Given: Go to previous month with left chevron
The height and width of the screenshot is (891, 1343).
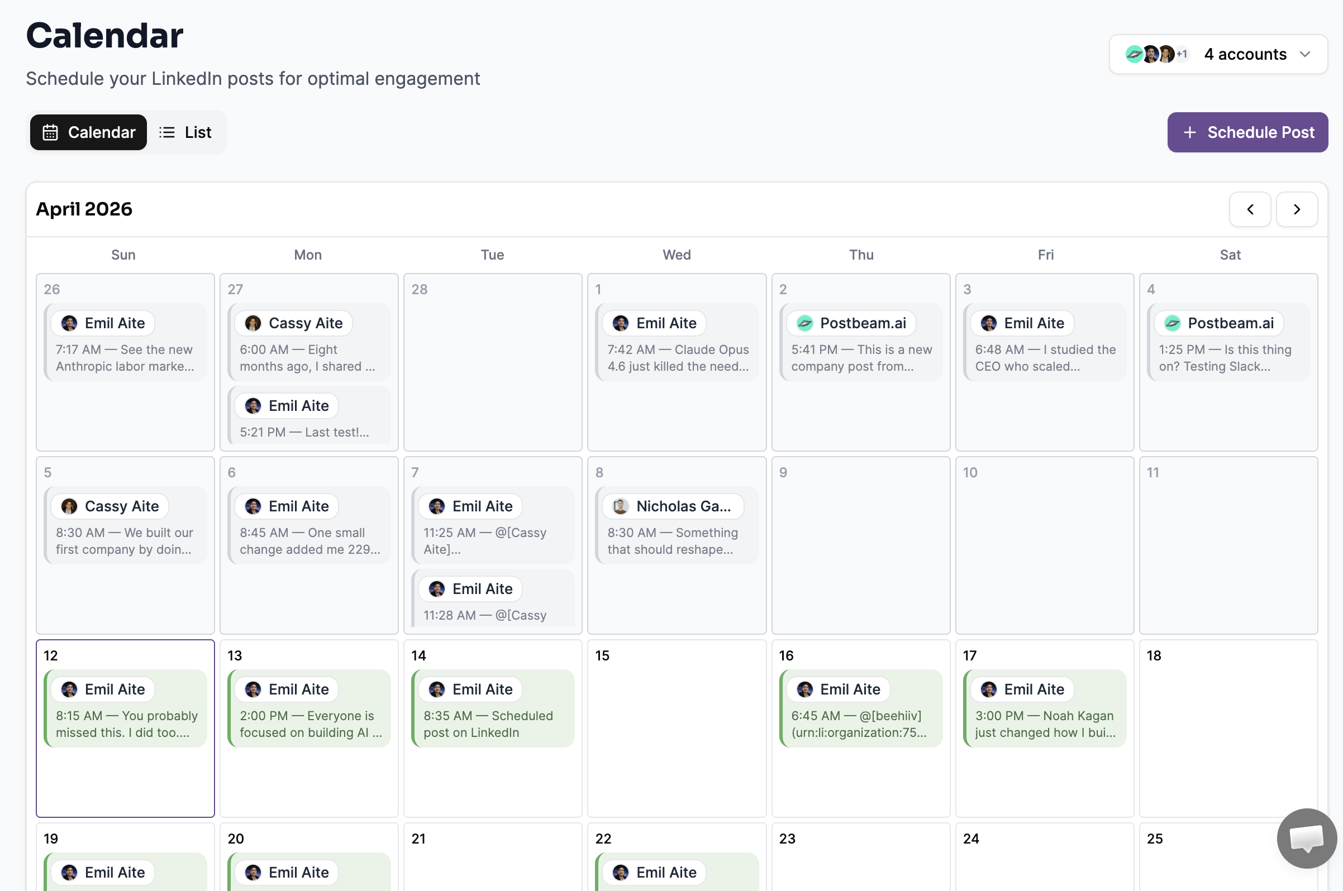Looking at the screenshot, I should 1249,209.
